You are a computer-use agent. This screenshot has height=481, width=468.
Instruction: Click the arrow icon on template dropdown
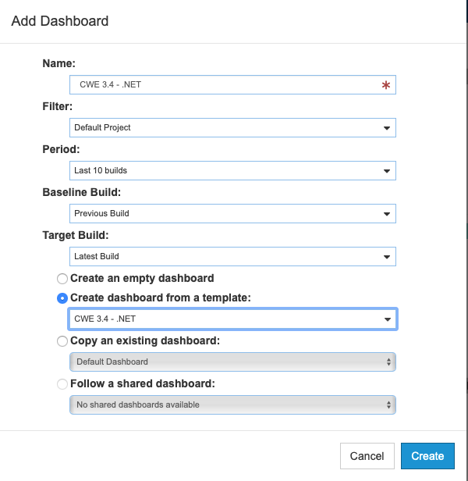coord(388,319)
